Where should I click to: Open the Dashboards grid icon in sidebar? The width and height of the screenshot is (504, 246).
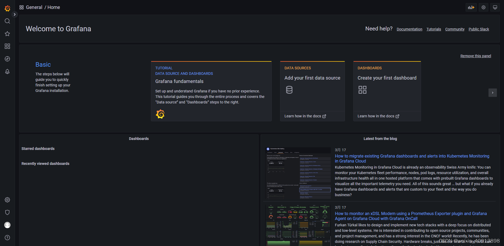7,46
